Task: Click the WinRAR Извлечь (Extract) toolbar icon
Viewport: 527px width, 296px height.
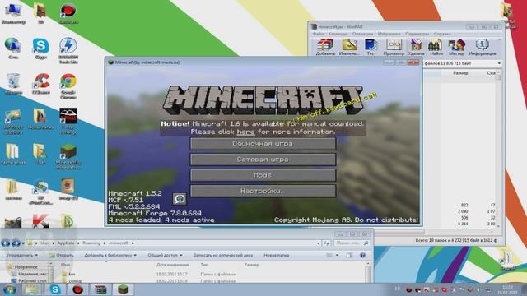Action: click(349, 47)
